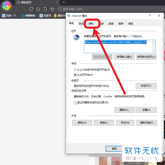Open the home page with house icon

[x=38, y=9]
